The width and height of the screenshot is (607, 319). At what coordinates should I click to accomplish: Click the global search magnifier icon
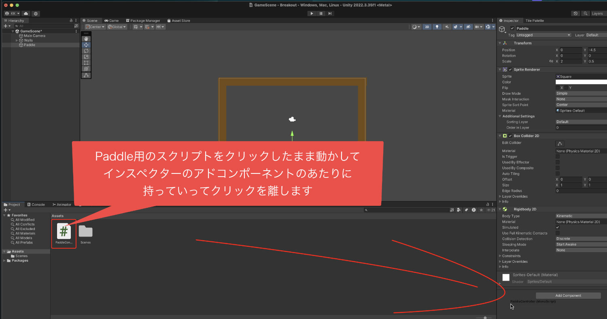pyautogui.click(x=585, y=13)
